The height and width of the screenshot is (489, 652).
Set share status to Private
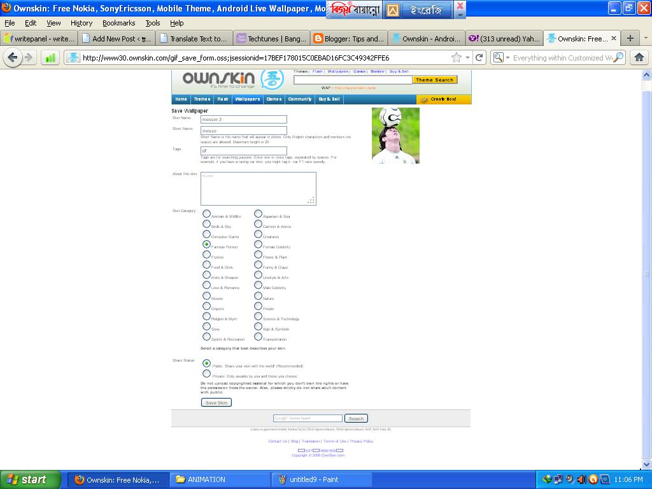point(206,373)
